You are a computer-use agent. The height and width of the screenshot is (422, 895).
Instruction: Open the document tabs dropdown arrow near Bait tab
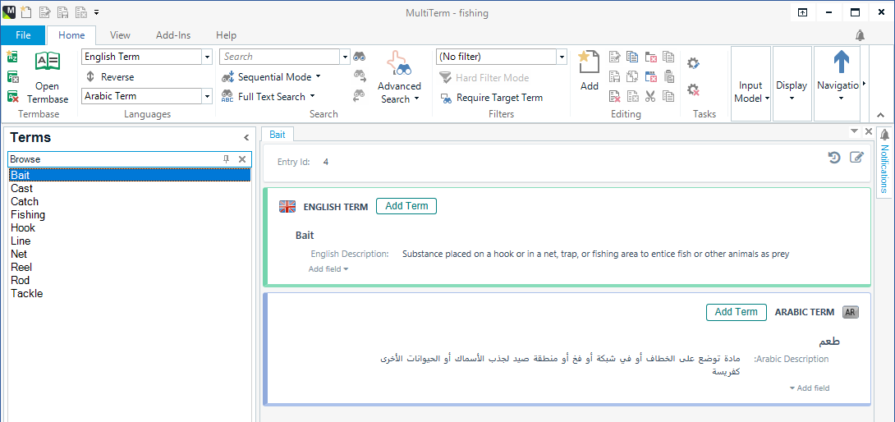pyautogui.click(x=854, y=131)
